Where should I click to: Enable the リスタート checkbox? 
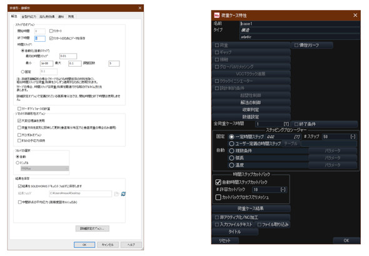tap(51, 31)
